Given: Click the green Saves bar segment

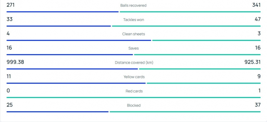Looking at the screenshot, I should (x=197, y=55).
